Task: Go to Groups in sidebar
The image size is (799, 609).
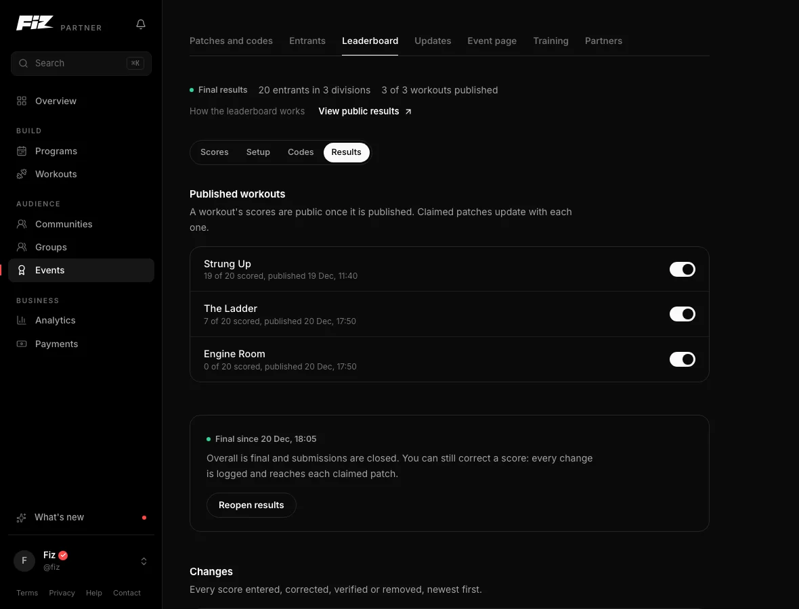Action: point(81,247)
